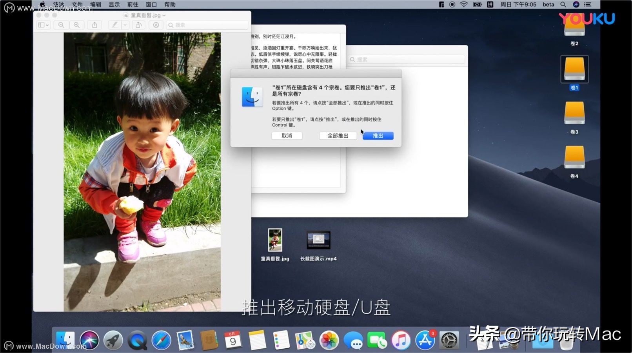This screenshot has width=632, height=353.
Task: Click the Zoom out magnifier icon
Action: (61, 25)
